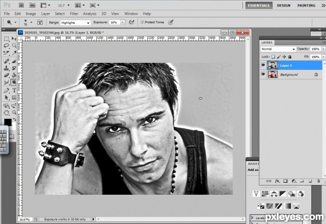Add an Invert adjustment
This screenshot has width=326, height=224.
coord(261,206)
